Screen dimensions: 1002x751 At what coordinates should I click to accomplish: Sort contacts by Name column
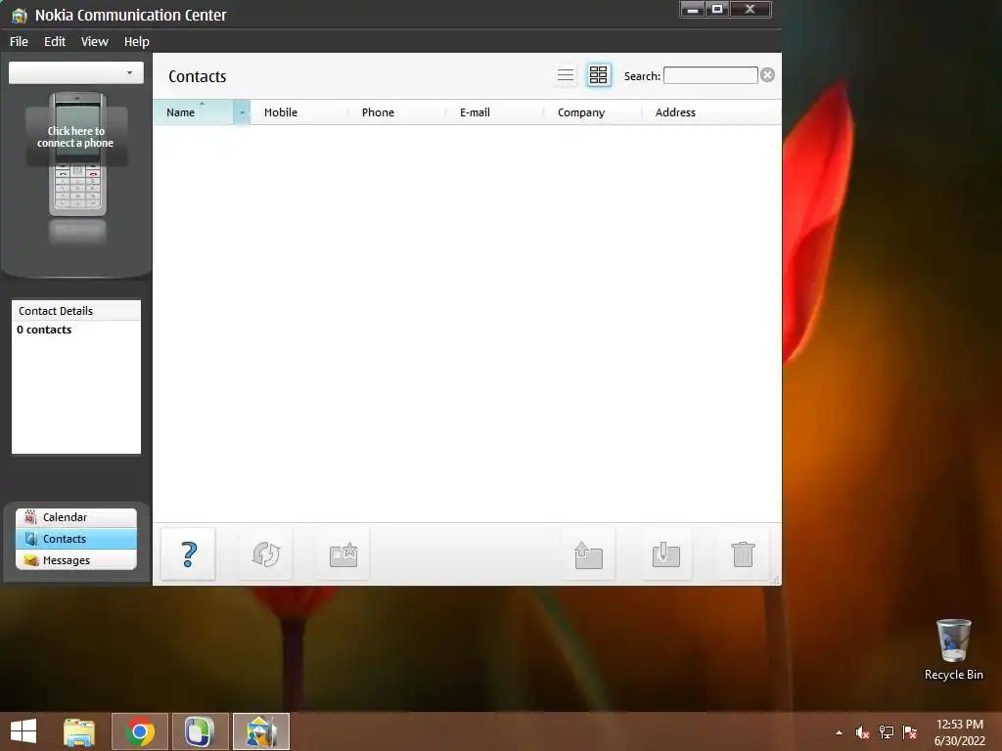pyautogui.click(x=193, y=112)
